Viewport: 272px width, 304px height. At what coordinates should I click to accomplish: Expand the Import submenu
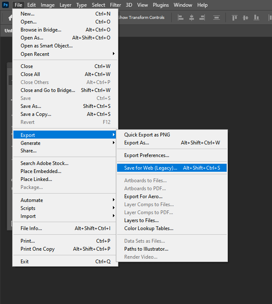point(65,216)
